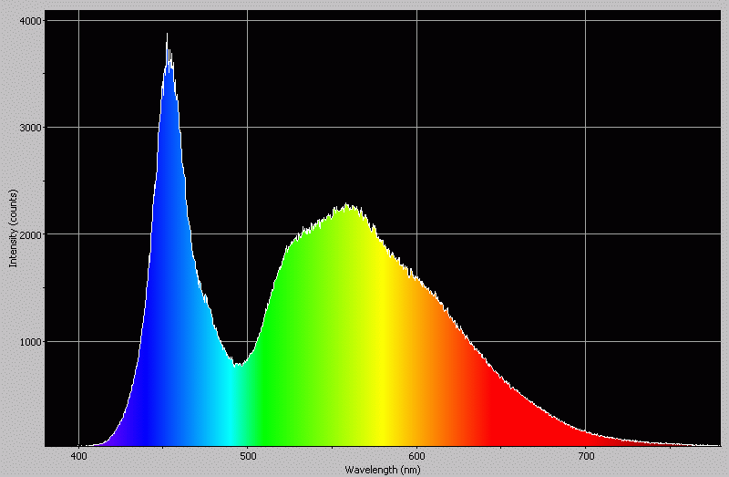Click where the 600 and 3000 gridlines cross
Screen dimensions: 729x477
coord(416,128)
